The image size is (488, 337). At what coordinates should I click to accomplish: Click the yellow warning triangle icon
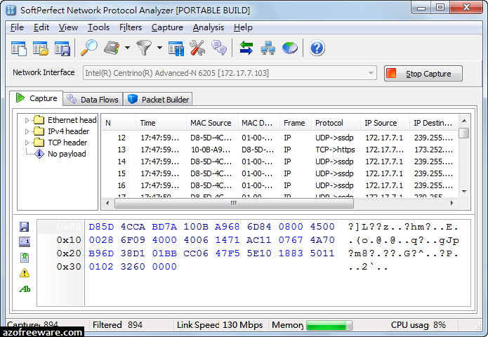(25, 273)
